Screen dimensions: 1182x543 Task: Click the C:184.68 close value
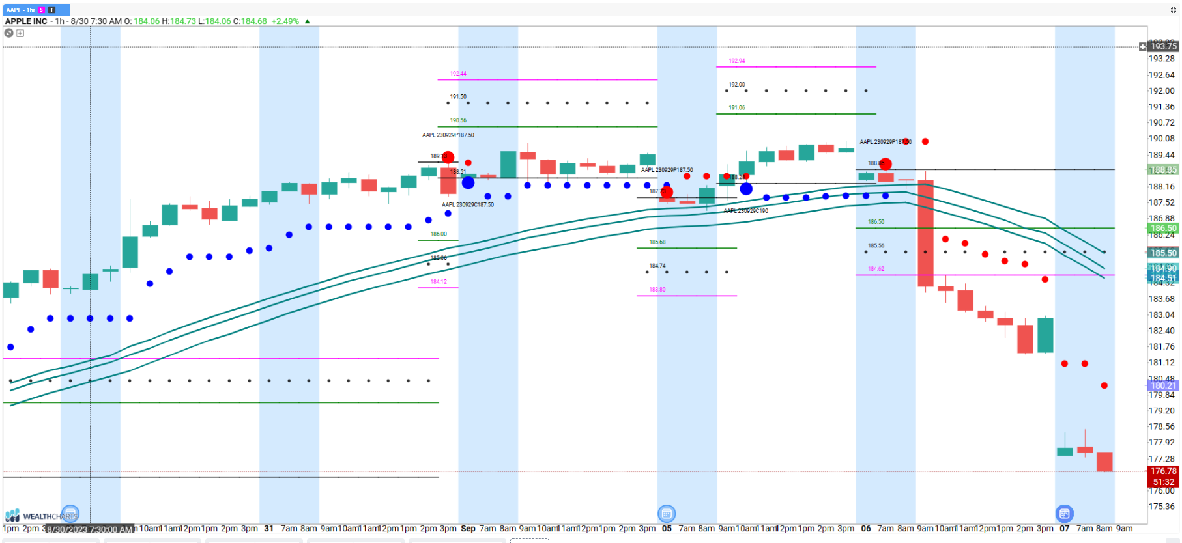[x=250, y=21]
